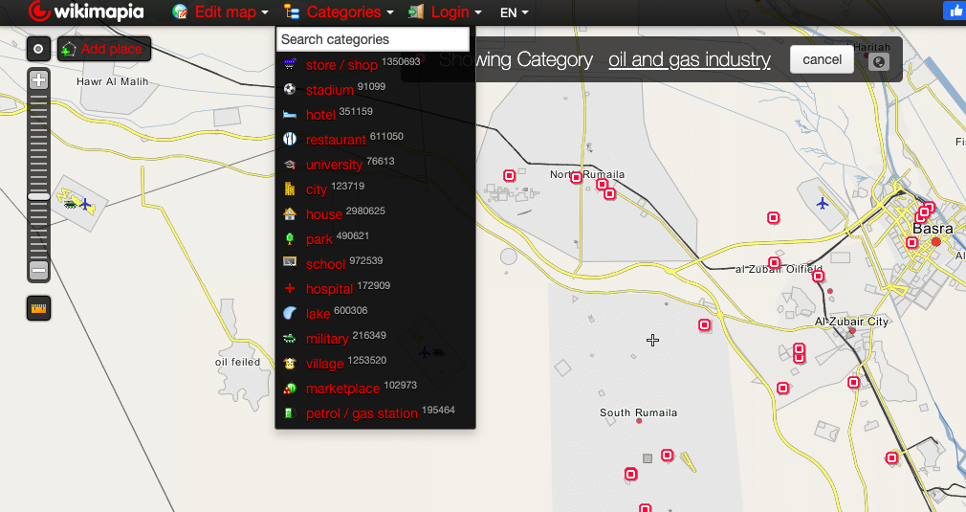Click the hospital red cross icon

pyautogui.click(x=290, y=288)
